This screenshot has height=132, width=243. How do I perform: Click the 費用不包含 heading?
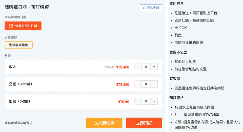pos(178,52)
